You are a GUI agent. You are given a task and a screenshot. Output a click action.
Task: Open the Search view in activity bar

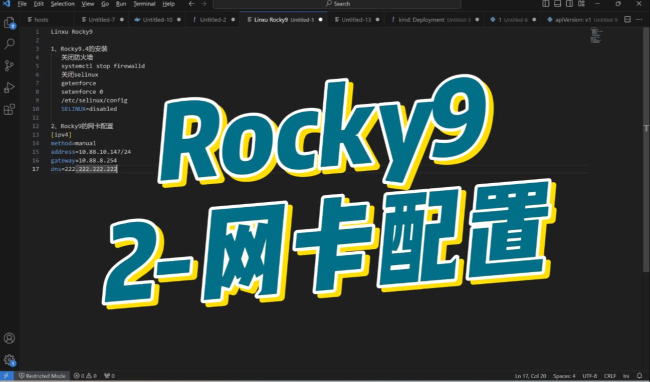coord(9,44)
